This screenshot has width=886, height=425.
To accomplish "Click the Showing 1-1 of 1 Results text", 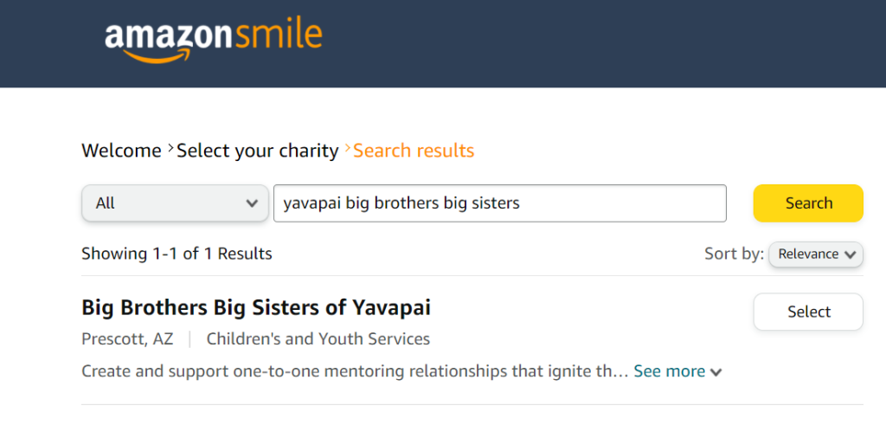I will pos(177,254).
